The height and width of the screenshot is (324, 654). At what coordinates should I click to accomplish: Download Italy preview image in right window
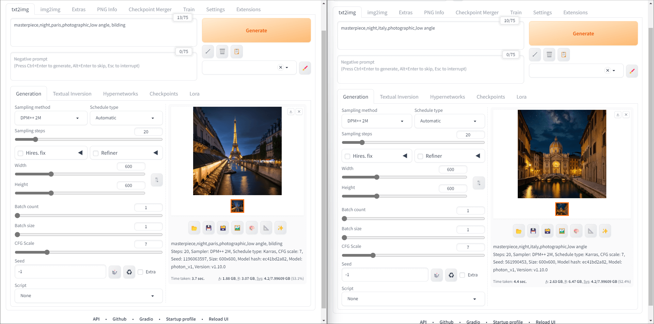pos(618,115)
